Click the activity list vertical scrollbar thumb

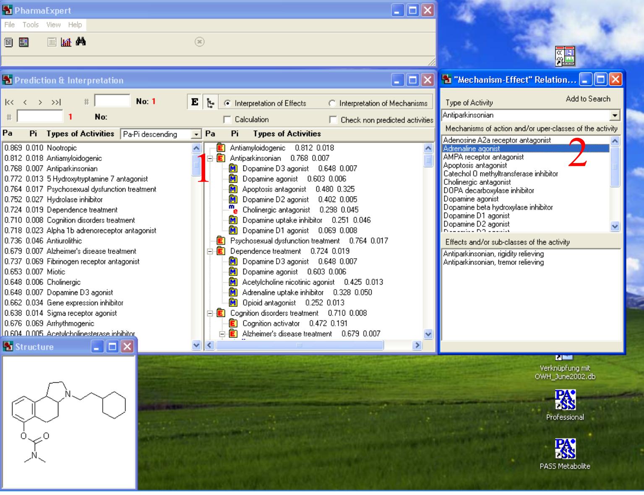(196, 165)
